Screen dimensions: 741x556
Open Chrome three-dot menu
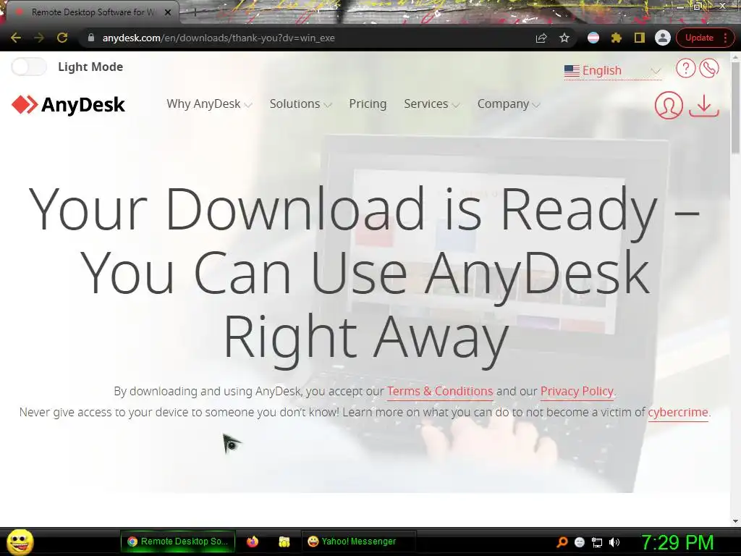[725, 38]
